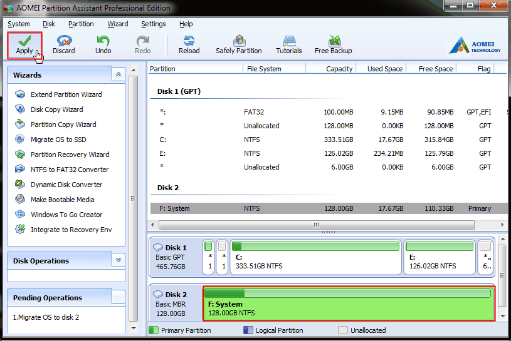
Task: Undo the last pending operation
Action: pyautogui.click(x=103, y=45)
